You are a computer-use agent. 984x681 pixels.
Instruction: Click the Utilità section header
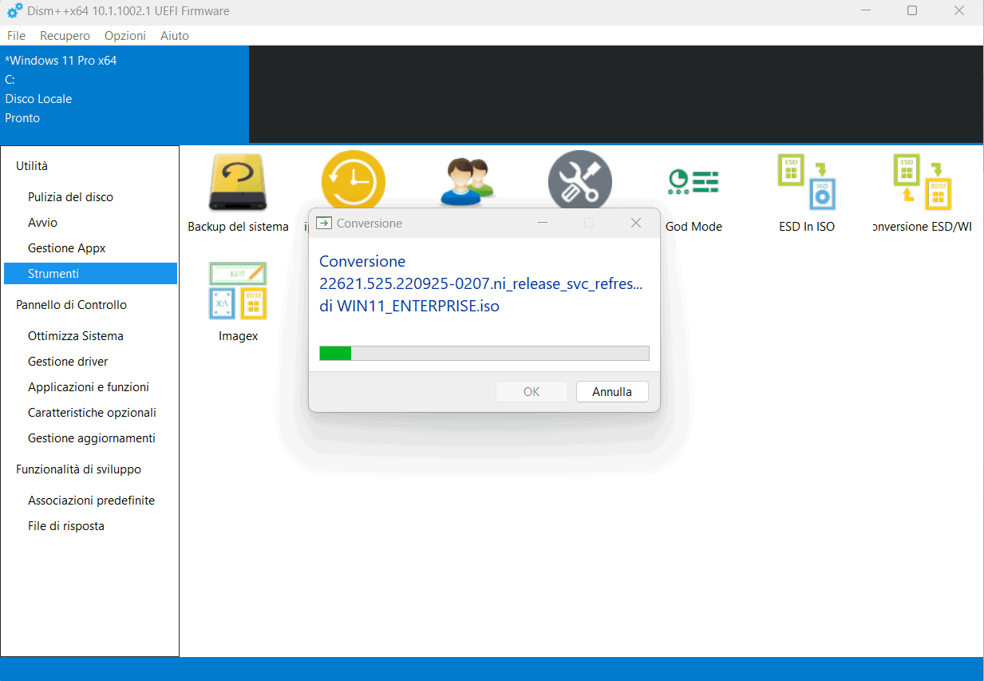pos(32,166)
